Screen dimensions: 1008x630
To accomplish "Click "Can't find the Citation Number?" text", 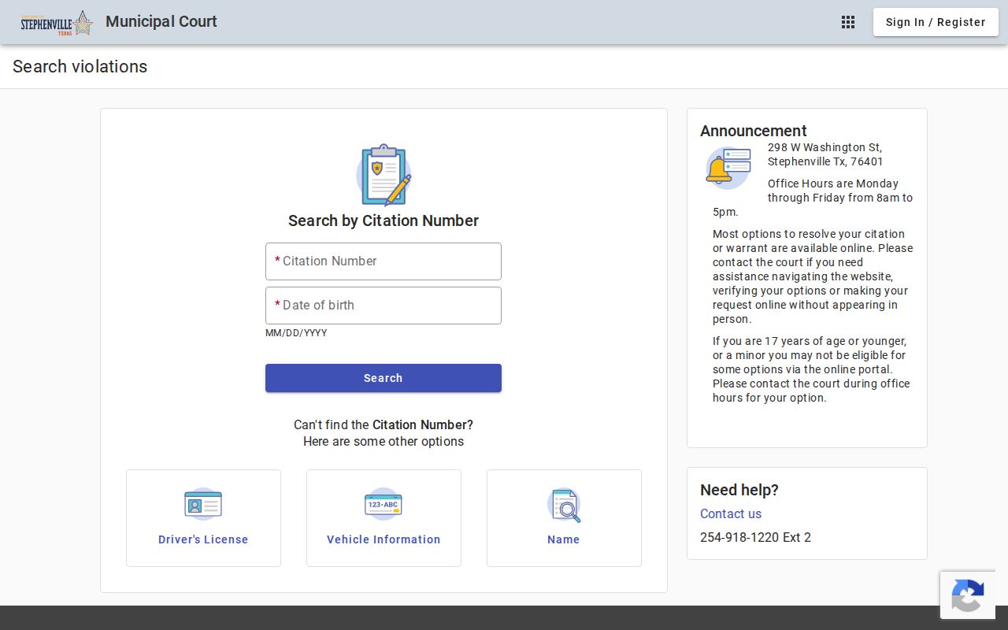I will point(384,424).
